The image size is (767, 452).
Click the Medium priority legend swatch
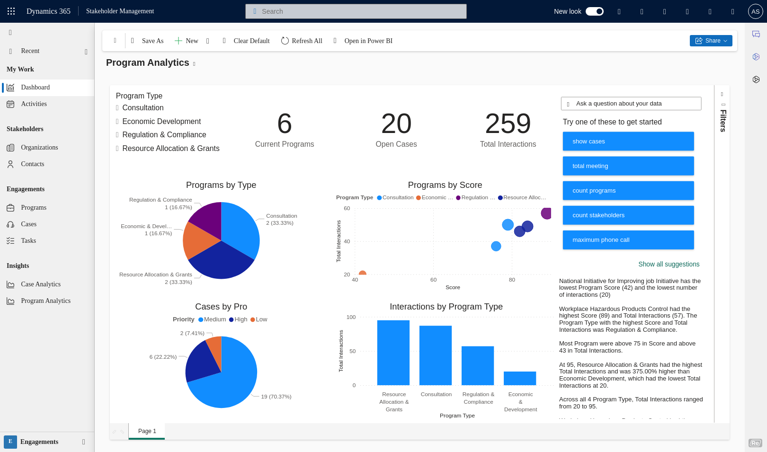pyautogui.click(x=201, y=319)
